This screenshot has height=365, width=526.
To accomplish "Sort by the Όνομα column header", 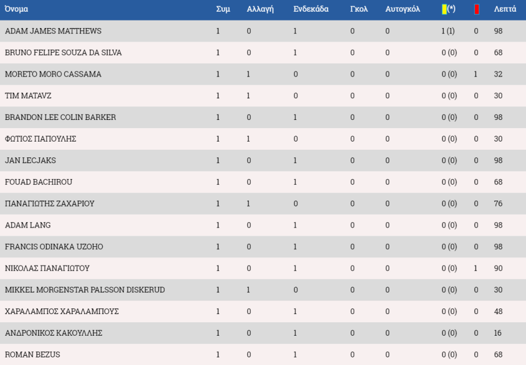I will [x=16, y=9].
